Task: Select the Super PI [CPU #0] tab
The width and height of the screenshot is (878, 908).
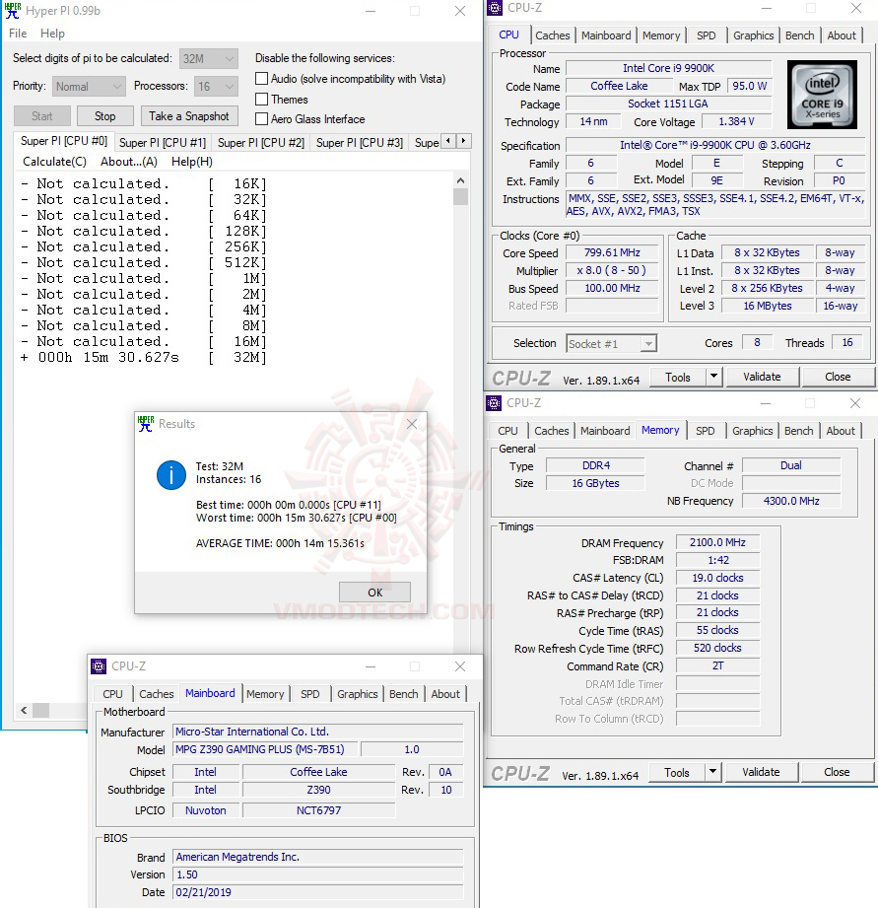Action: pyautogui.click(x=64, y=141)
